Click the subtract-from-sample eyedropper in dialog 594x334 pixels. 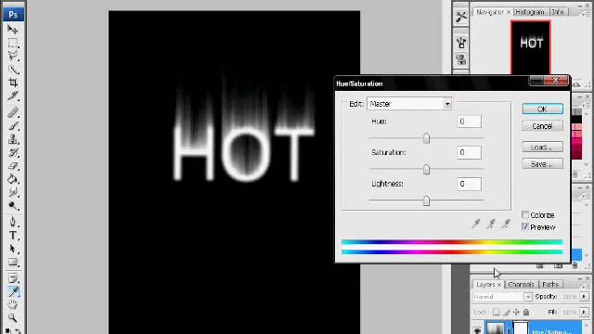click(x=506, y=224)
